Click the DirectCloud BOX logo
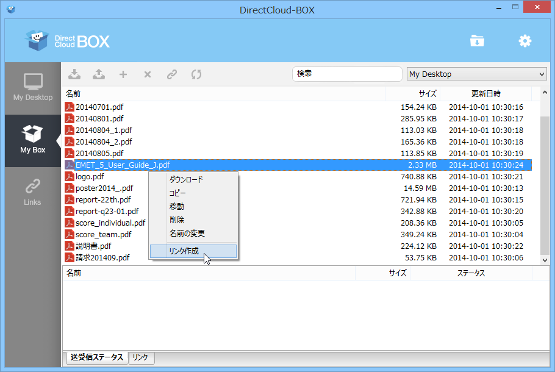This screenshot has width=555, height=372. click(x=66, y=41)
